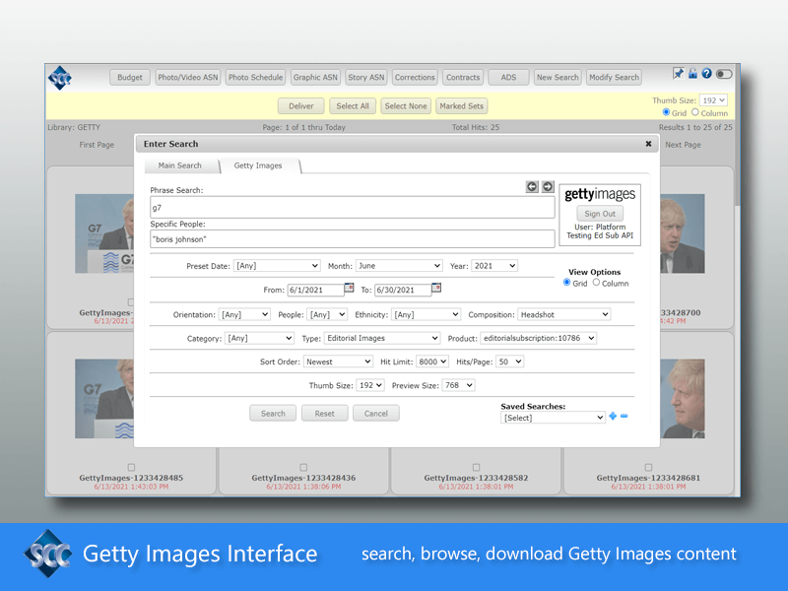The image size is (788, 591).
Task: Open Photo Schedule
Action: point(255,78)
